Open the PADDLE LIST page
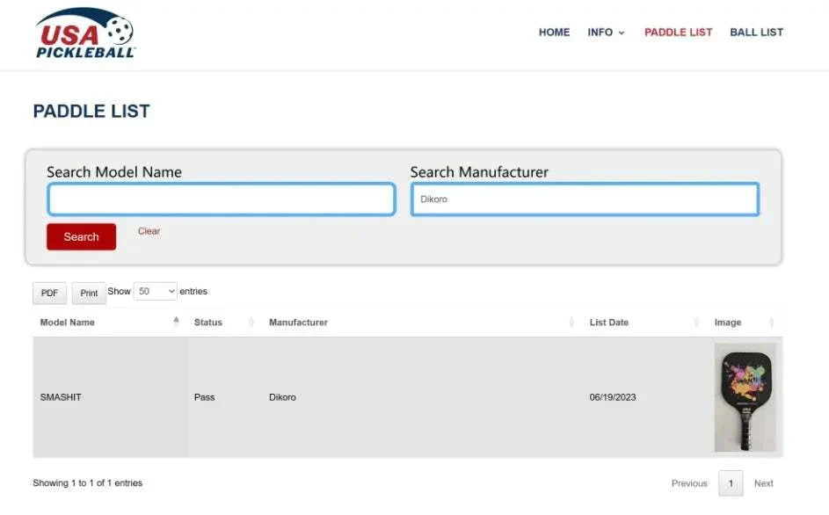This screenshot has width=829, height=515. [x=679, y=33]
